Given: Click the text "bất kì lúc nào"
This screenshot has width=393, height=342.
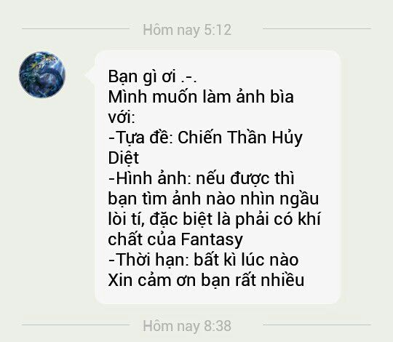Looking at the screenshot, I should (246, 260).
